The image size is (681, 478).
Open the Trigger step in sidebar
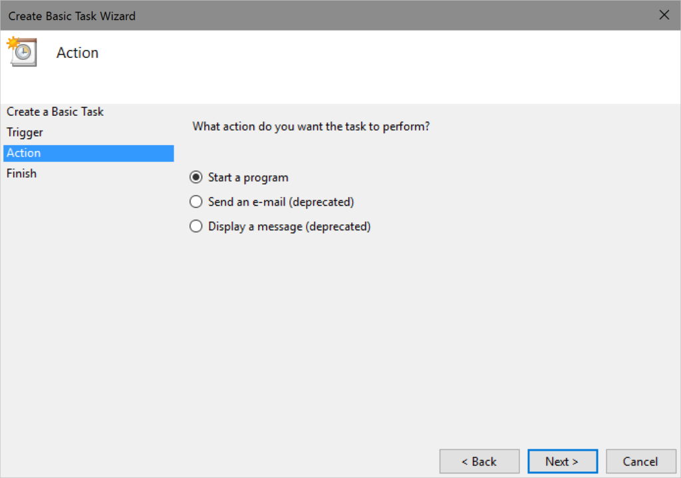(x=25, y=132)
